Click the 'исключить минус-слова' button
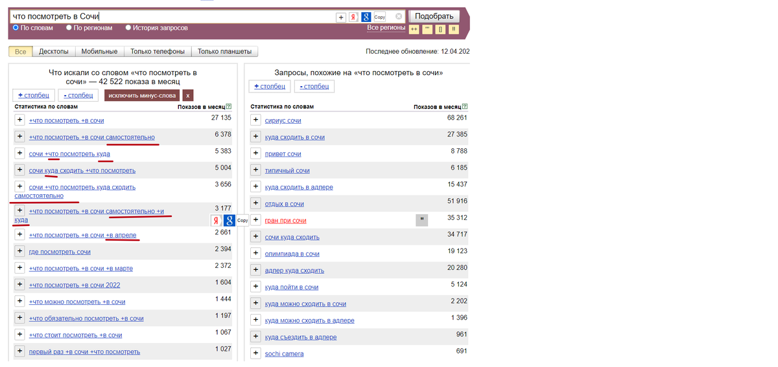Image resolution: width=778 pixels, height=367 pixels. (142, 95)
